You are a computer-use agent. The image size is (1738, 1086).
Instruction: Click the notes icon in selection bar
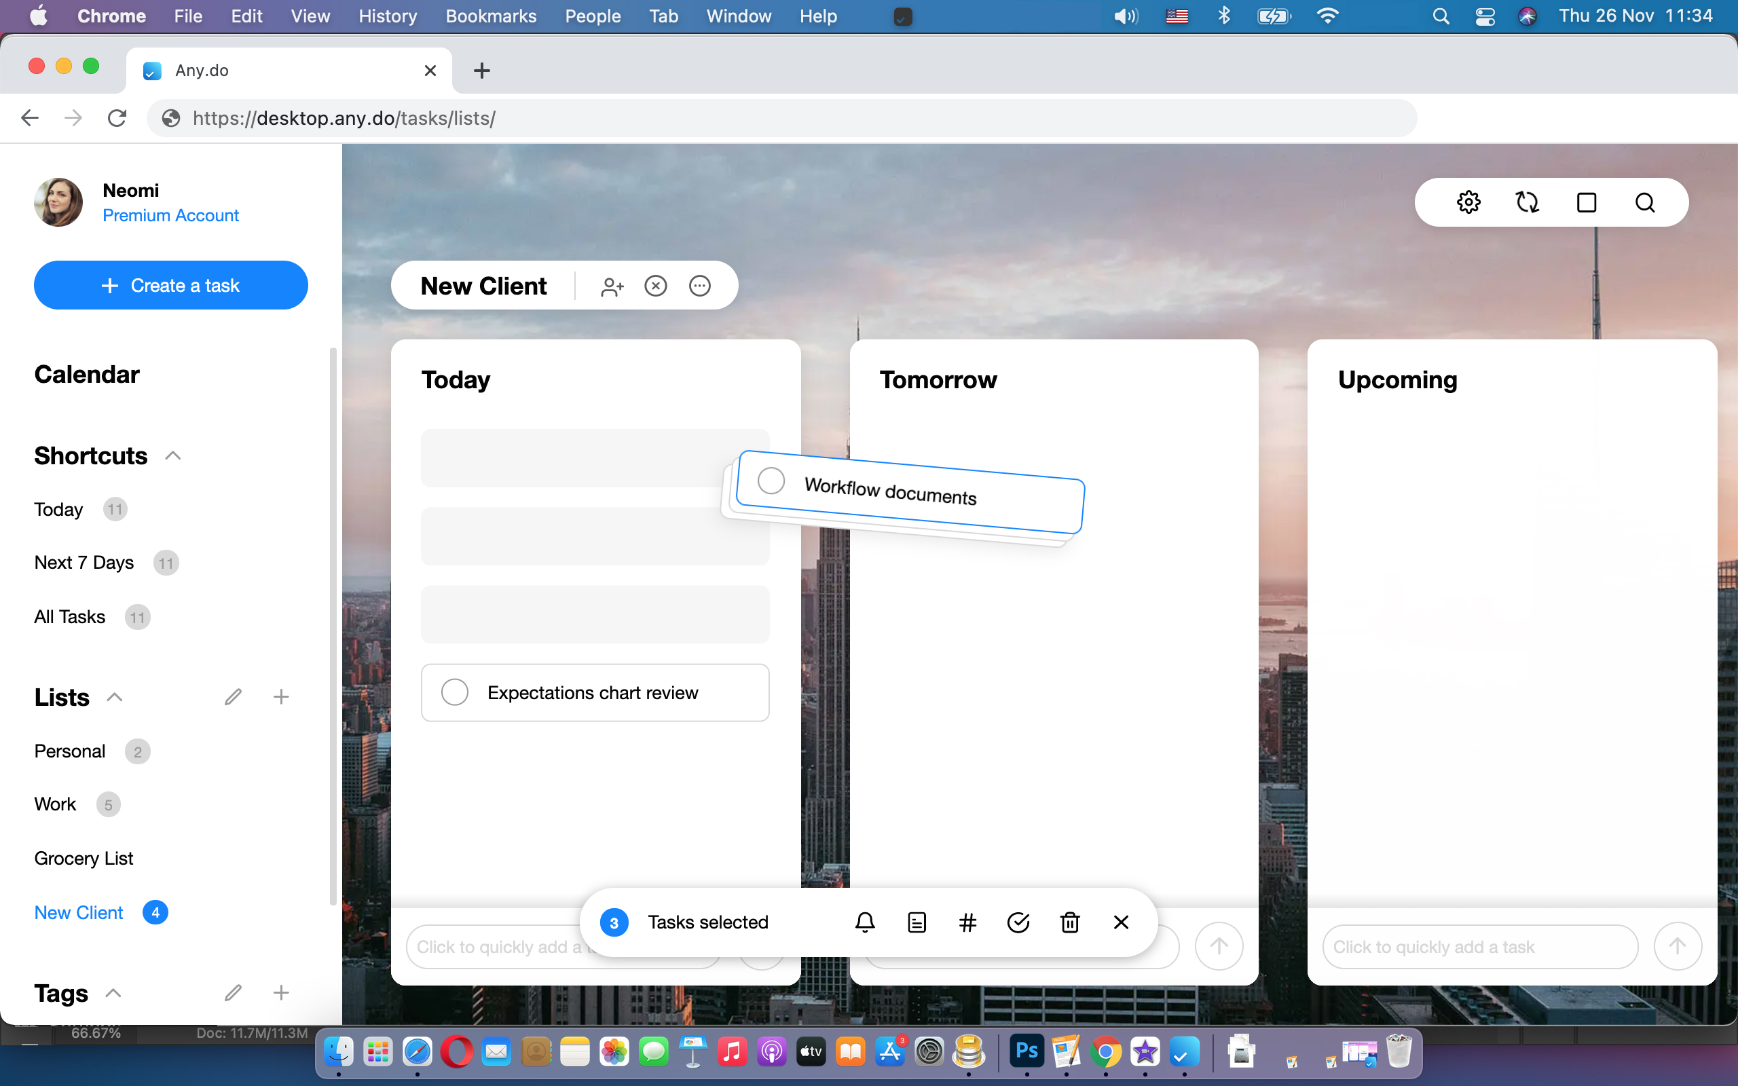tap(917, 922)
